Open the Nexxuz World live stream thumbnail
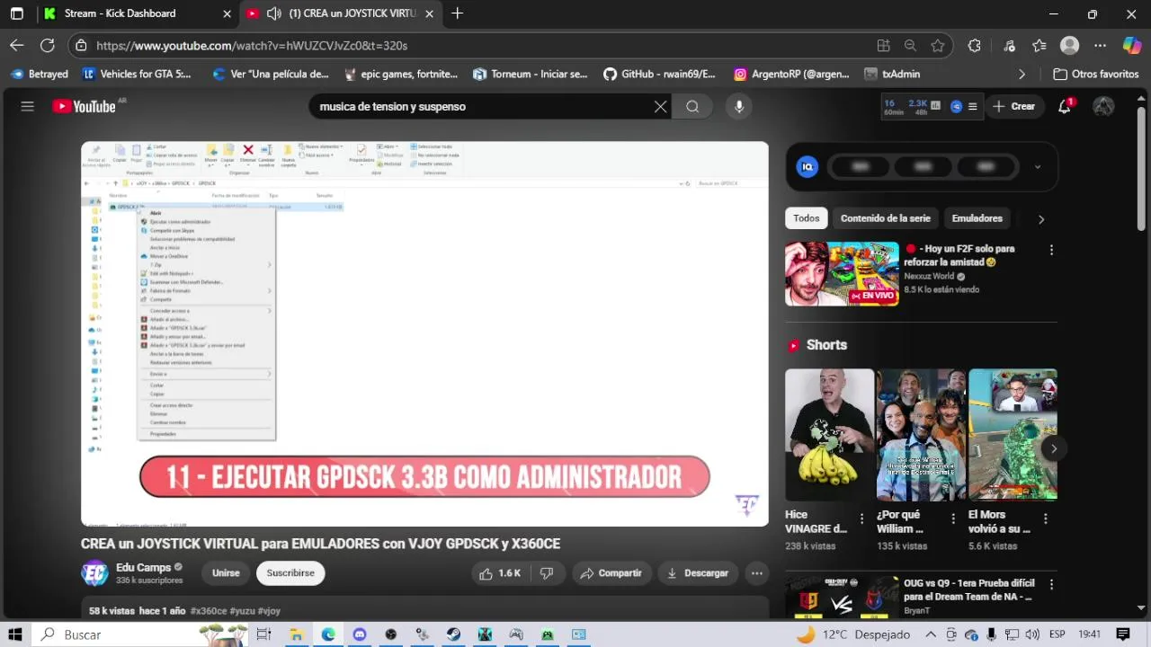1151x647 pixels. click(842, 273)
